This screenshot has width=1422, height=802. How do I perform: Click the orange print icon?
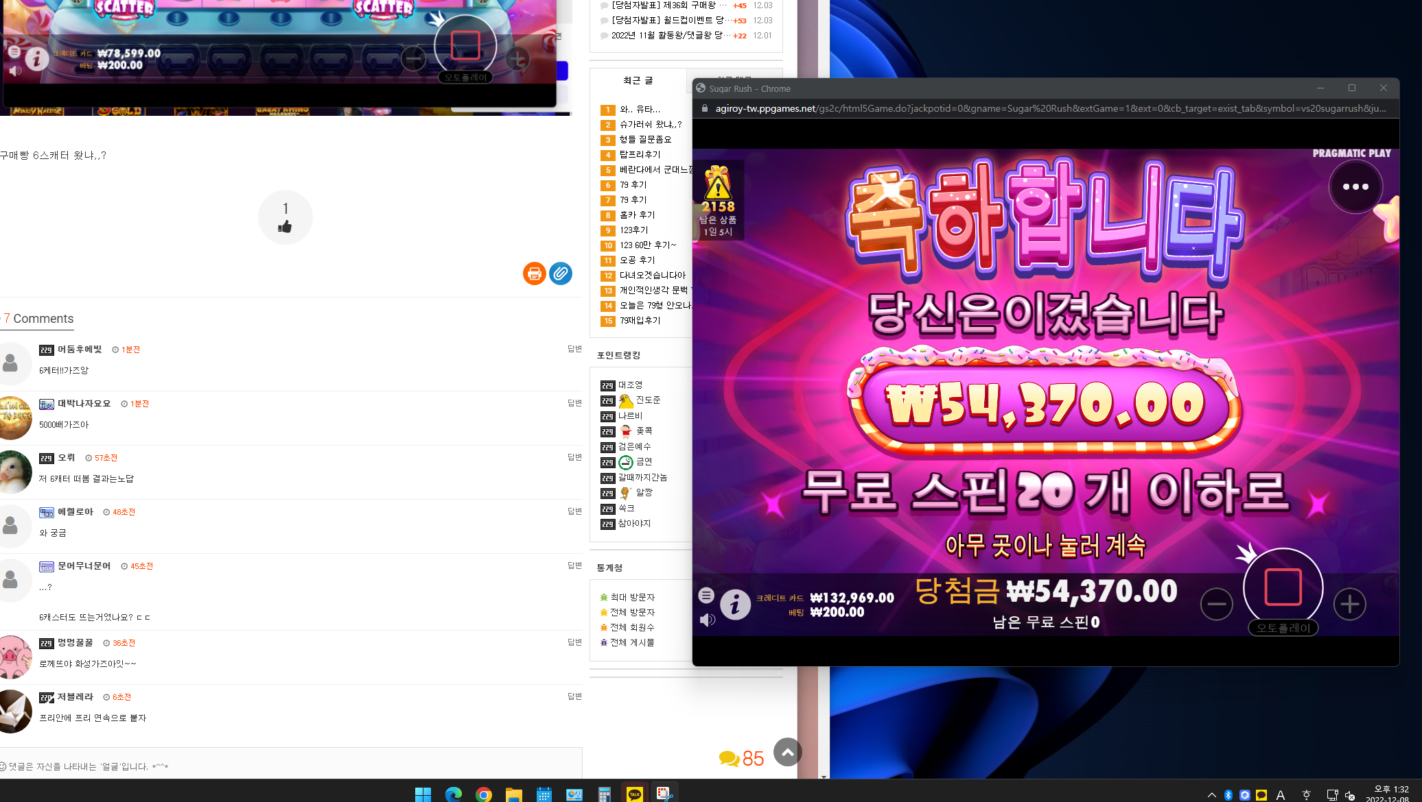click(x=534, y=274)
